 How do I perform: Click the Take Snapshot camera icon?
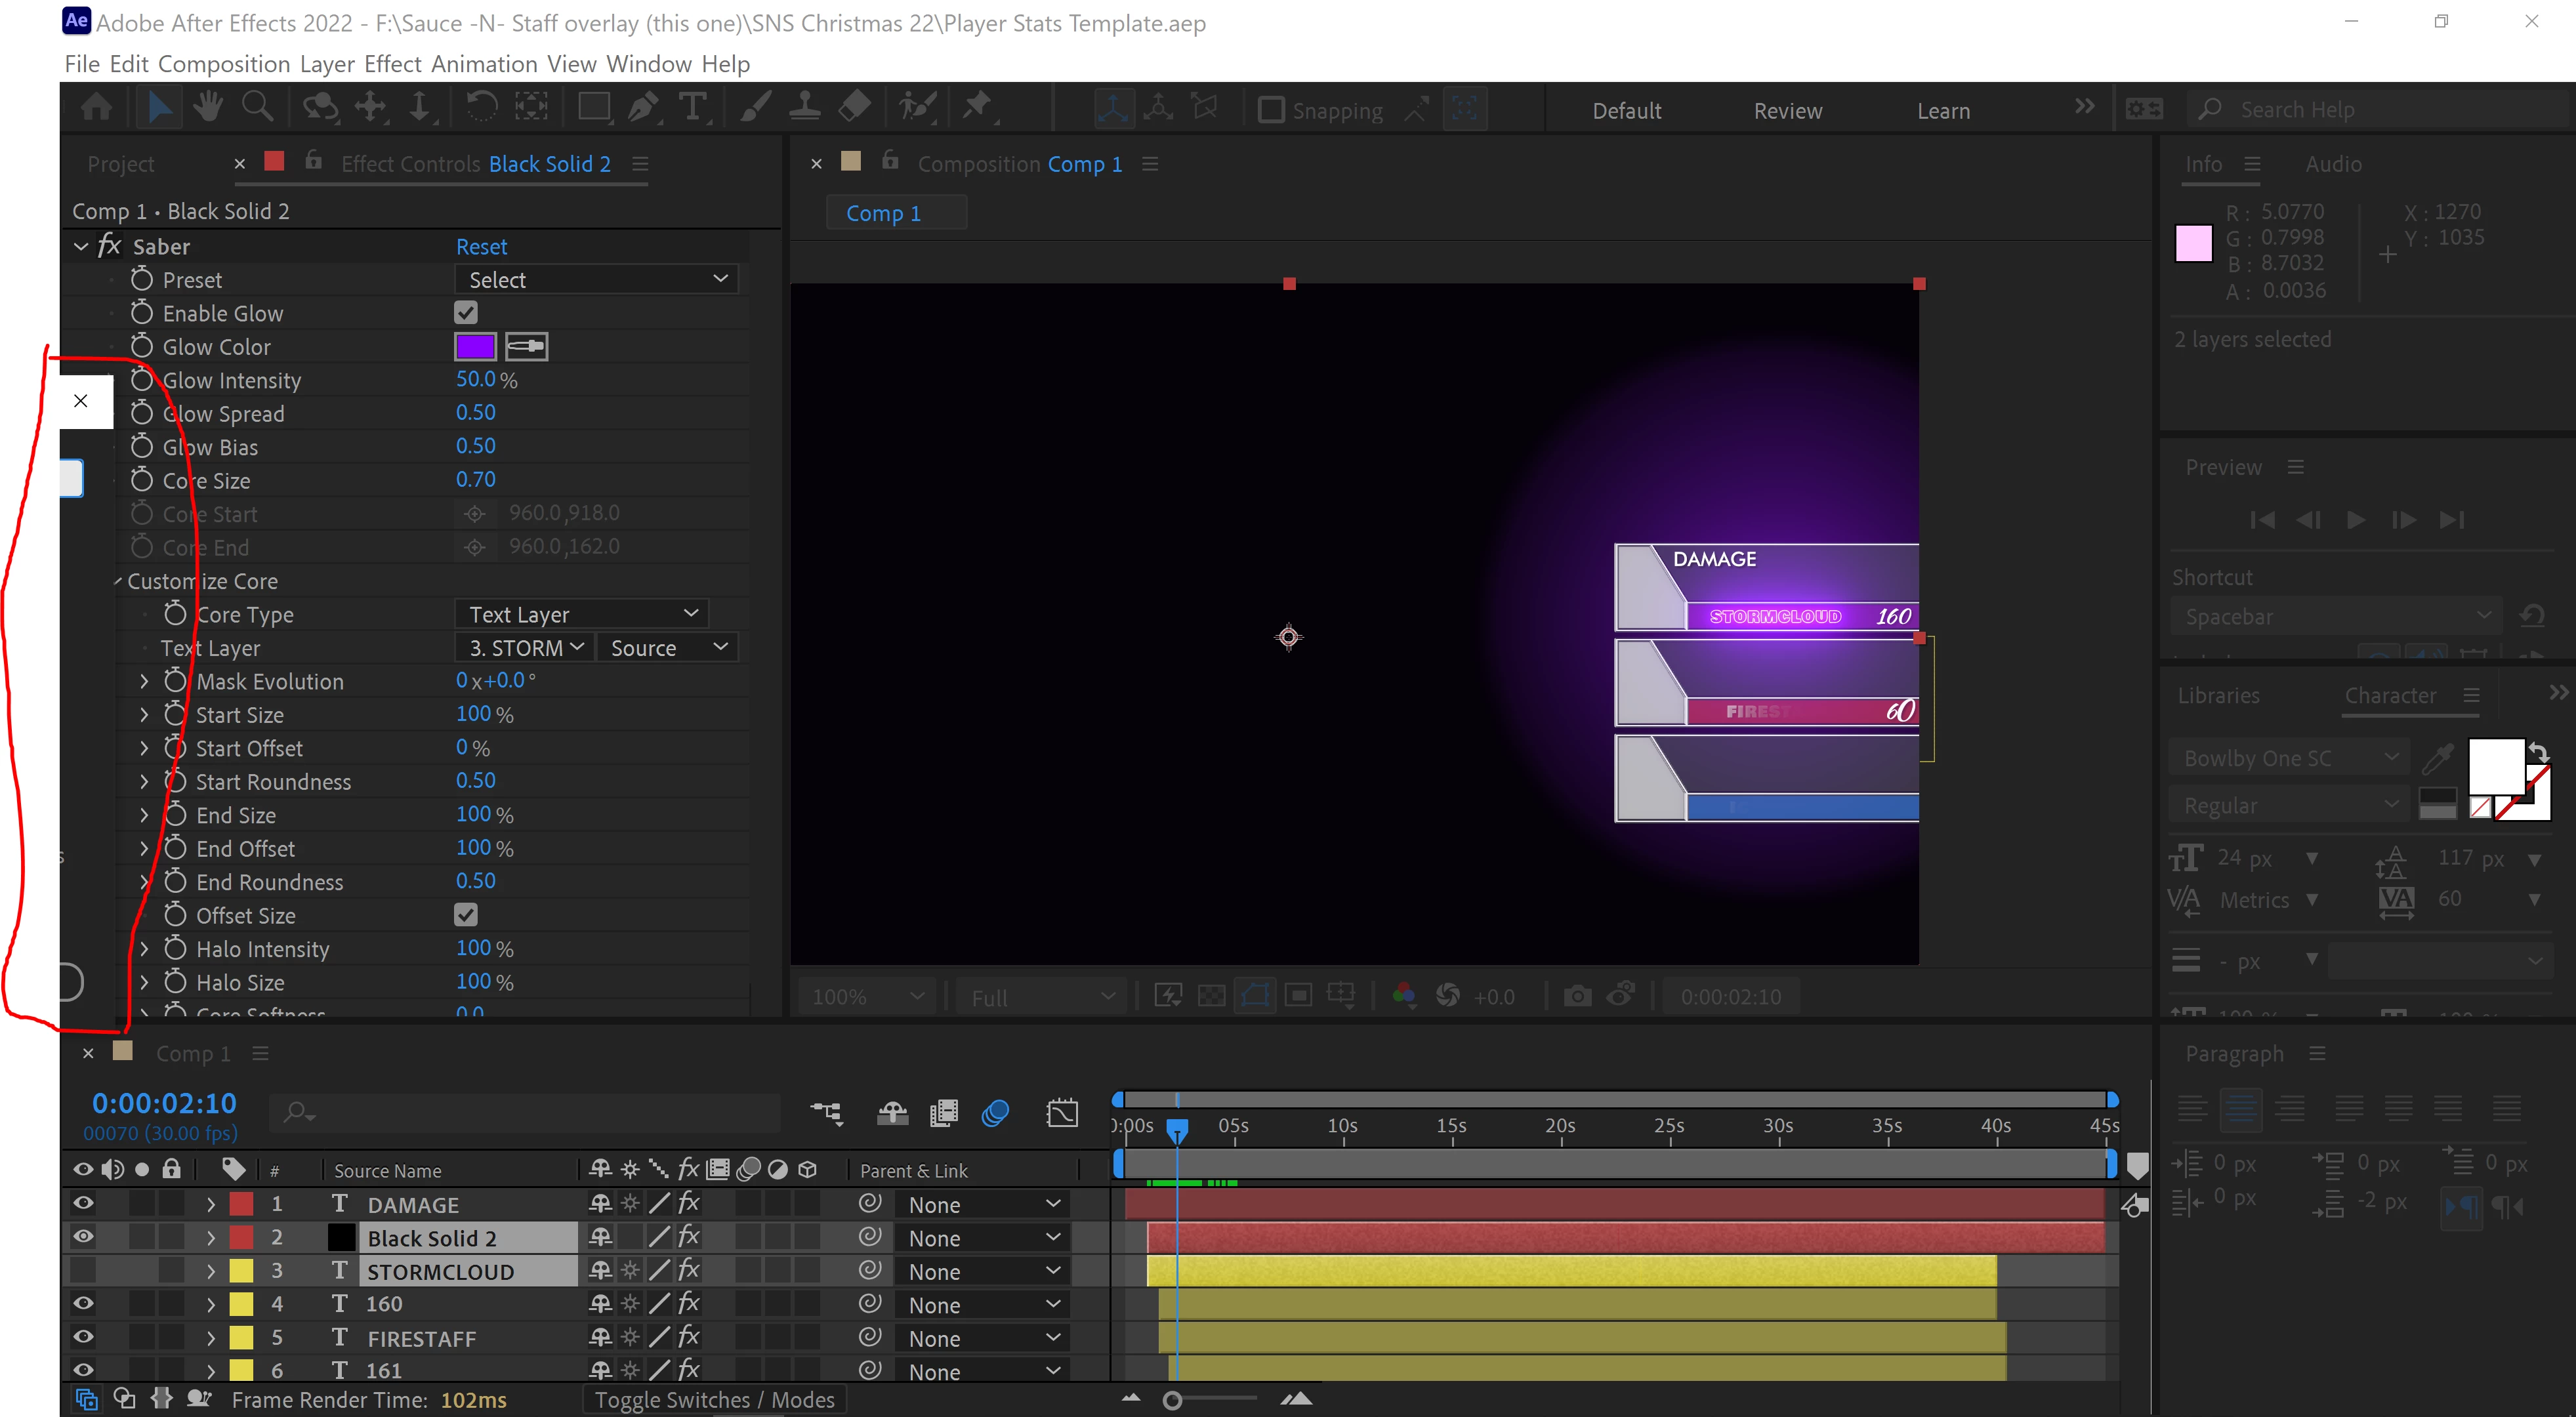(x=1577, y=996)
